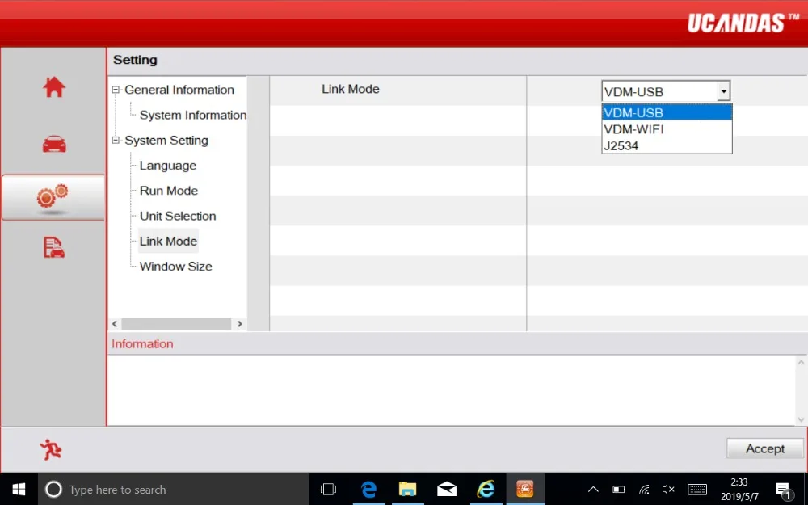Select Window Size in the settings tree
The image size is (808, 505).
tap(175, 267)
